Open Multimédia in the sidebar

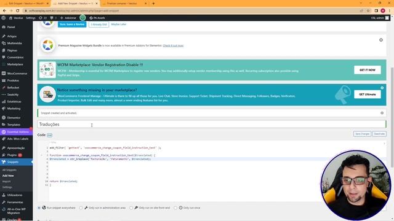(14, 43)
